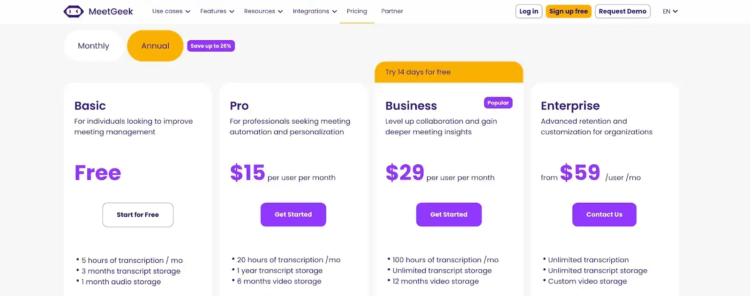This screenshot has width=750, height=296.
Task: Select the Pricing menu item
Action: coord(357,11)
